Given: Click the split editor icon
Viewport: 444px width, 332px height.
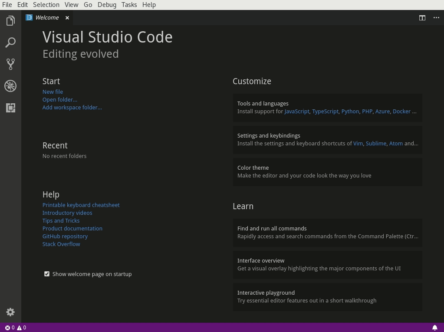Looking at the screenshot, I should pyautogui.click(x=422, y=18).
